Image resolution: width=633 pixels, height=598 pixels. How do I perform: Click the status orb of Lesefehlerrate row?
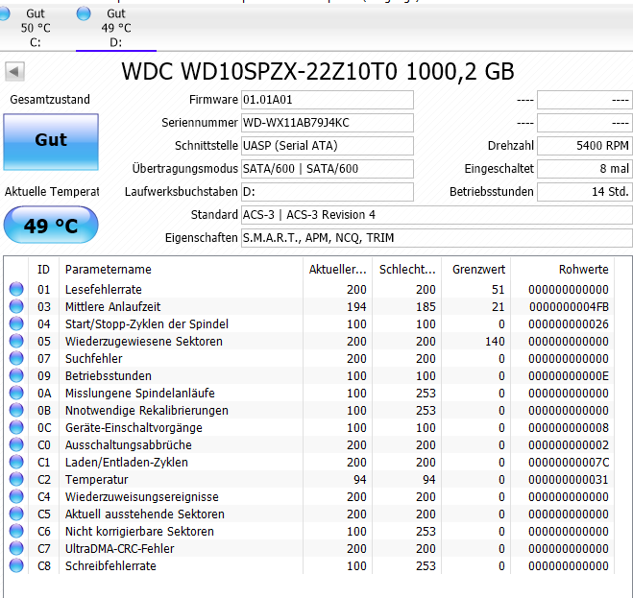(16, 289)
